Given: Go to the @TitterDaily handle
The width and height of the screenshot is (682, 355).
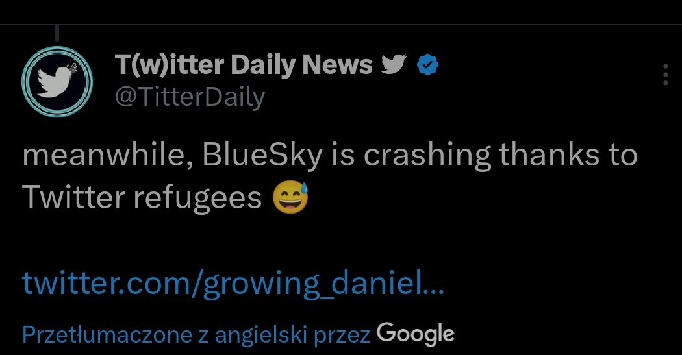Looking at the screenshot, I should tap(190, 97).
